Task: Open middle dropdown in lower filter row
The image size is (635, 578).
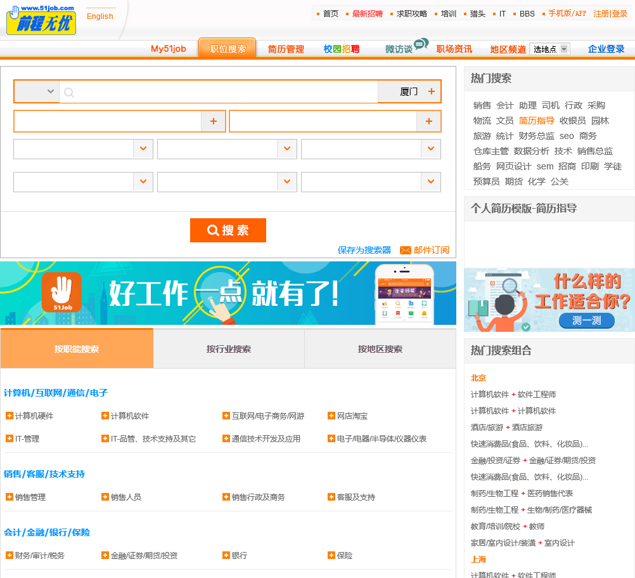Action: coord(227,182)
